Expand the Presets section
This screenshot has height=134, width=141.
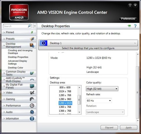[4, 39]
